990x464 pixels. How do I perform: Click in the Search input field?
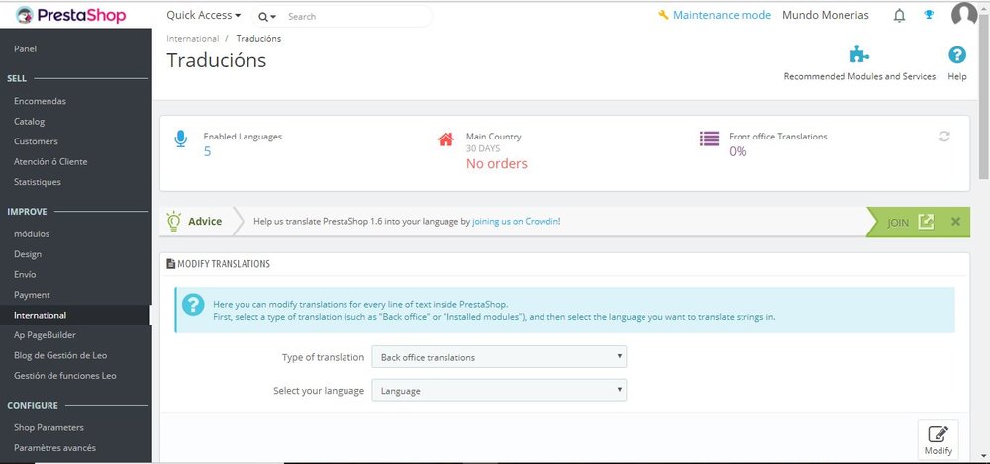click(x=356, y=17)
